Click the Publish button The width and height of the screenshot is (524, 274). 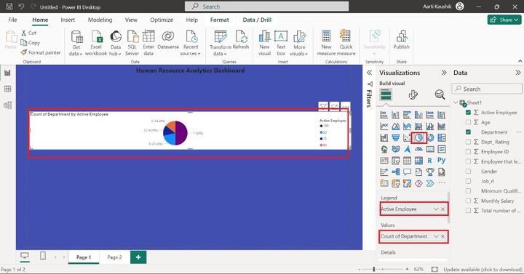[x=401, y=40]
